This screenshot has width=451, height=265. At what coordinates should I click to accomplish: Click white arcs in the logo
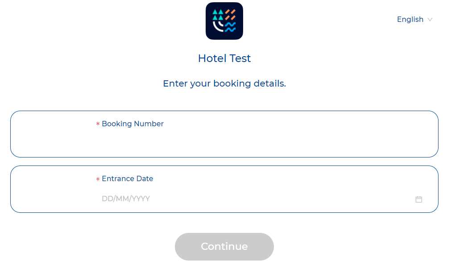pyautogui.click(x=218, y=26)
